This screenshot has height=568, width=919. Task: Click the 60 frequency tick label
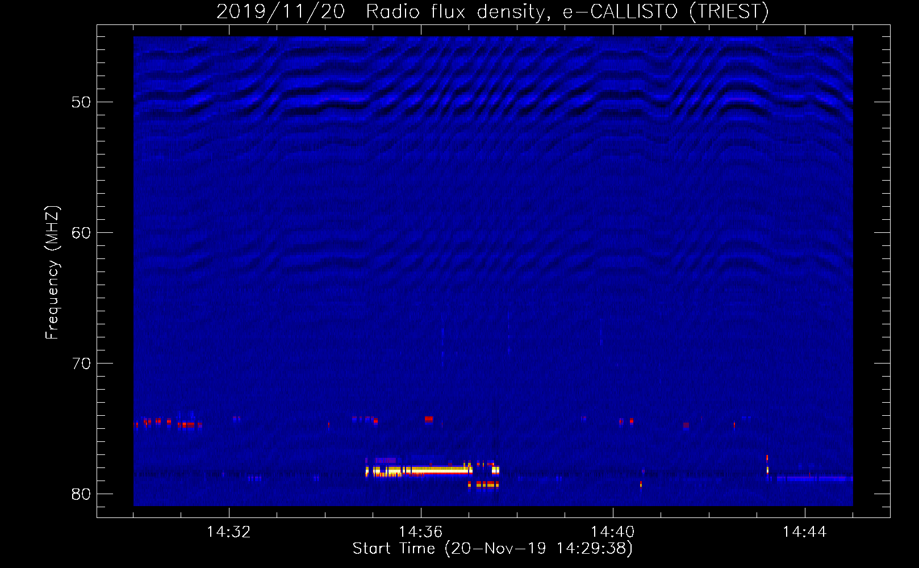pos(81,233)
